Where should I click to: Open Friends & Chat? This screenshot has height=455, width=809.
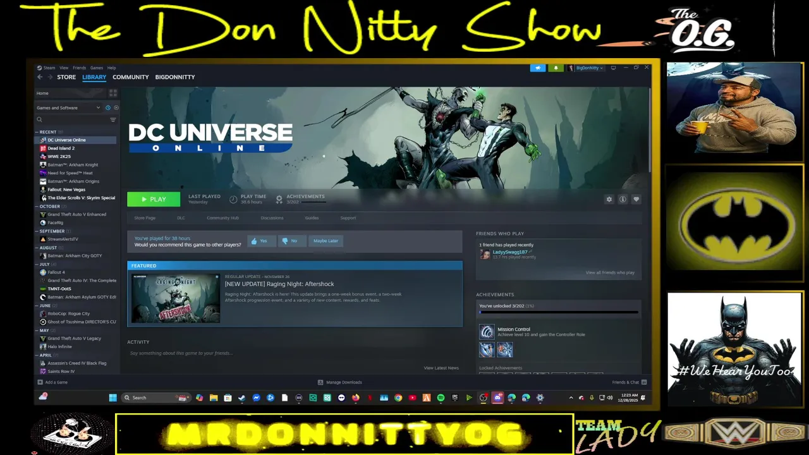coord(629,382)
